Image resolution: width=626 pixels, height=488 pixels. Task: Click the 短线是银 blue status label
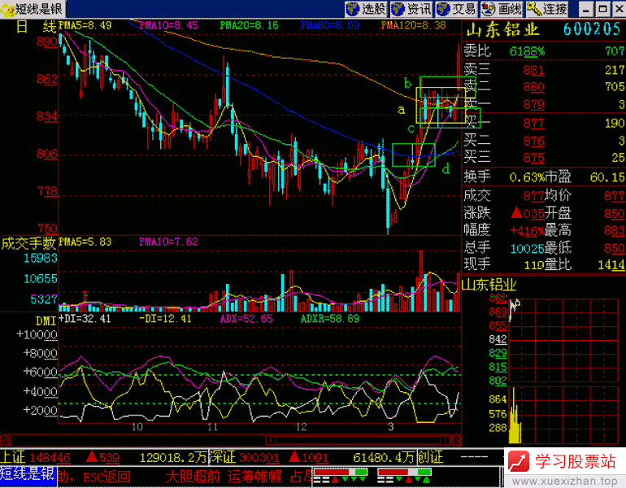28,475
